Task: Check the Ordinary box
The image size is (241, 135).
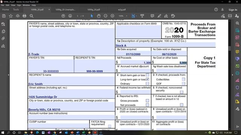Action: (147, 84)
